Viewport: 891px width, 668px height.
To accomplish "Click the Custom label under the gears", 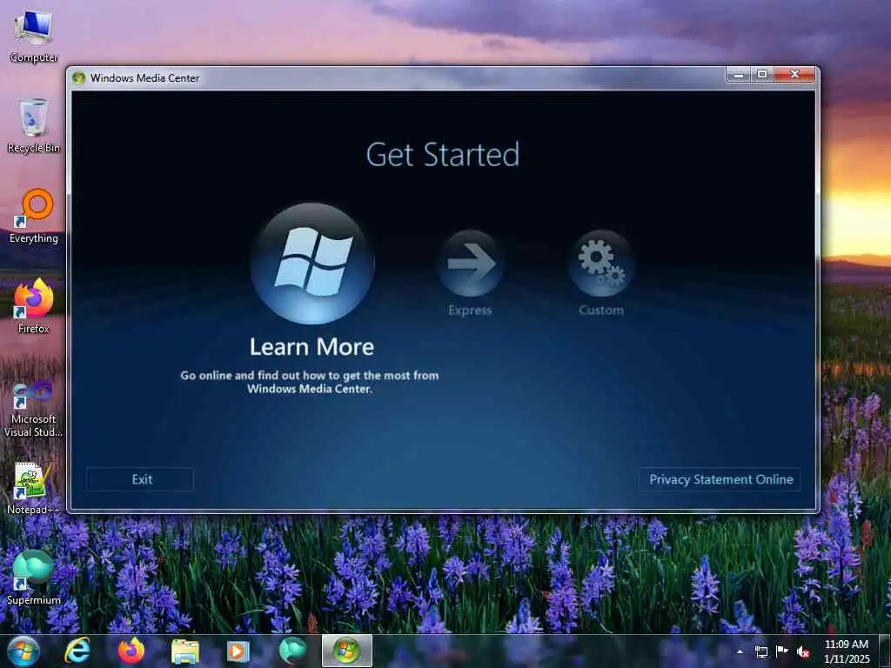I will pyautogui.click(x=601, y=311).
